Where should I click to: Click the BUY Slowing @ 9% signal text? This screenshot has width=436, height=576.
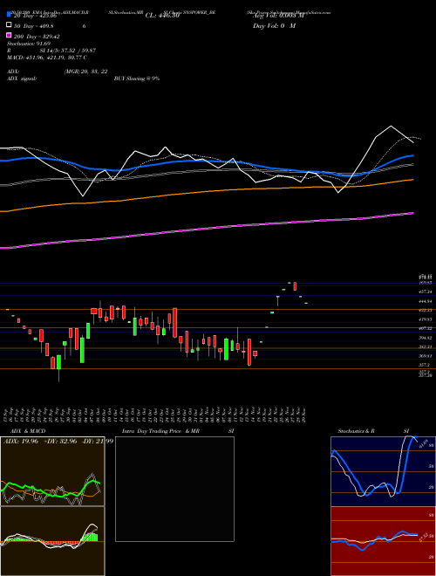point(137,79)
